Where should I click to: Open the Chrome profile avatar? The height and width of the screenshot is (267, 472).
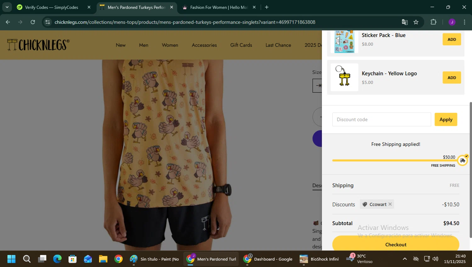[452, 22]
